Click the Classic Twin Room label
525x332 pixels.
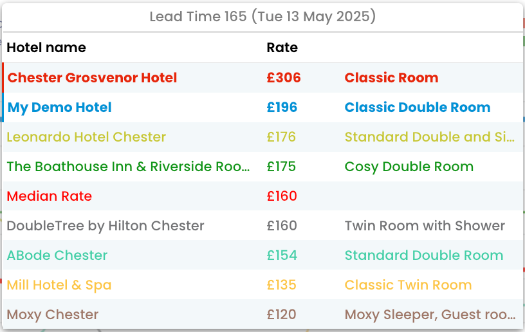point(408,285)
